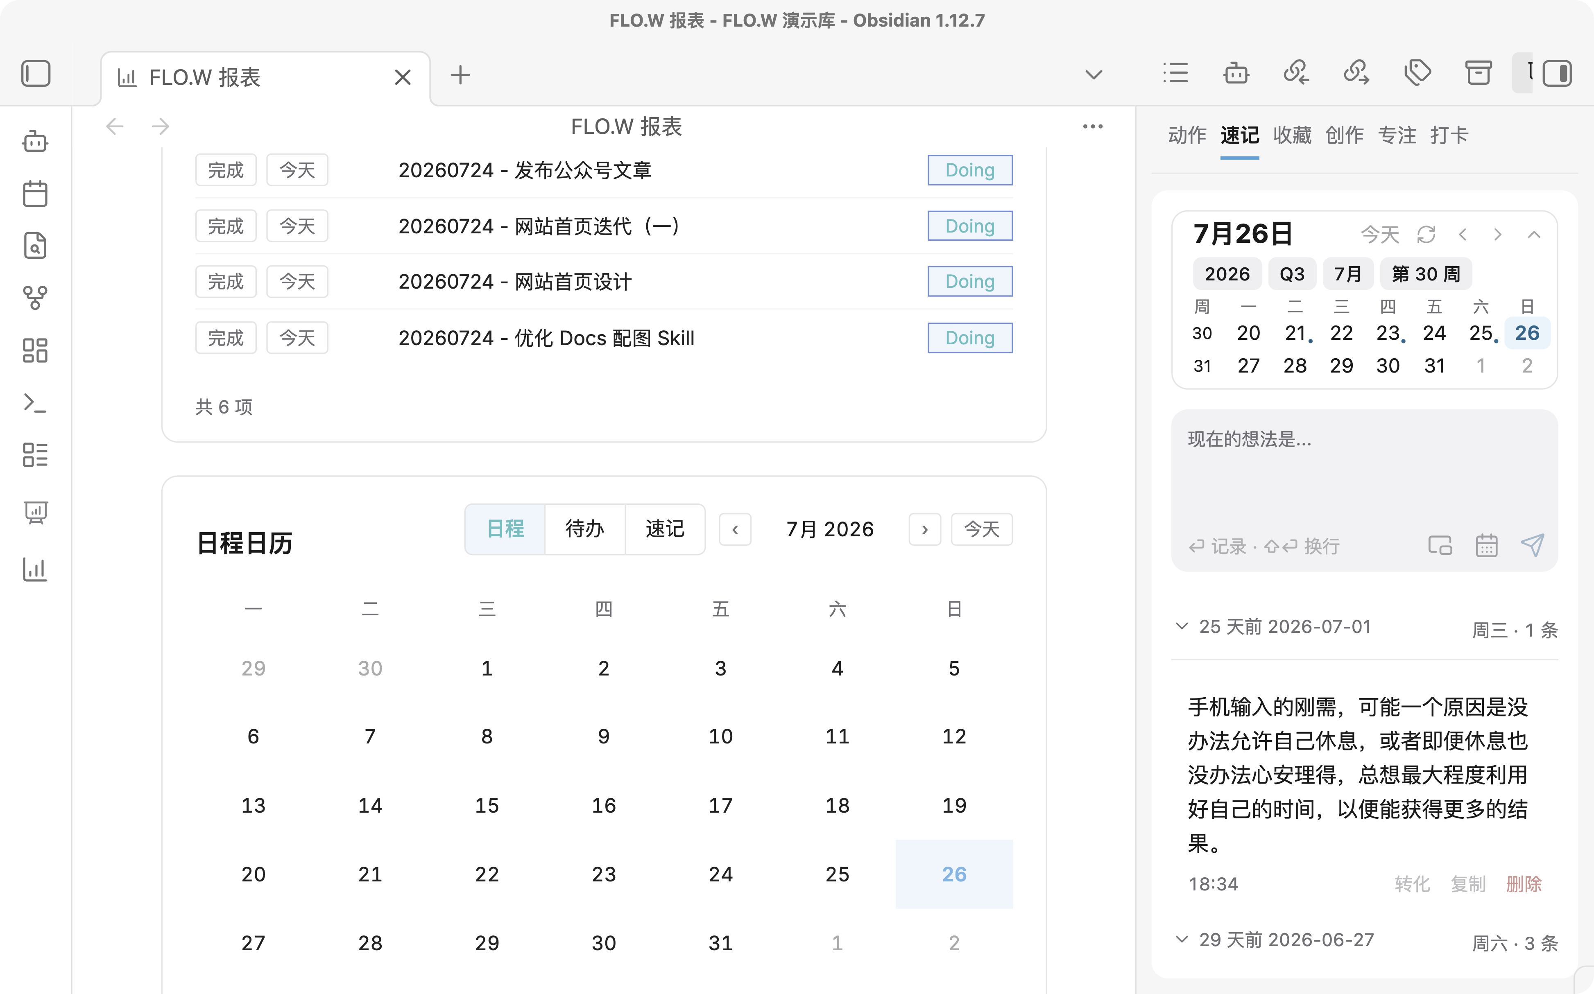Switch to the 专注 tab
1594x994 pixels.
coord(1397,136)
